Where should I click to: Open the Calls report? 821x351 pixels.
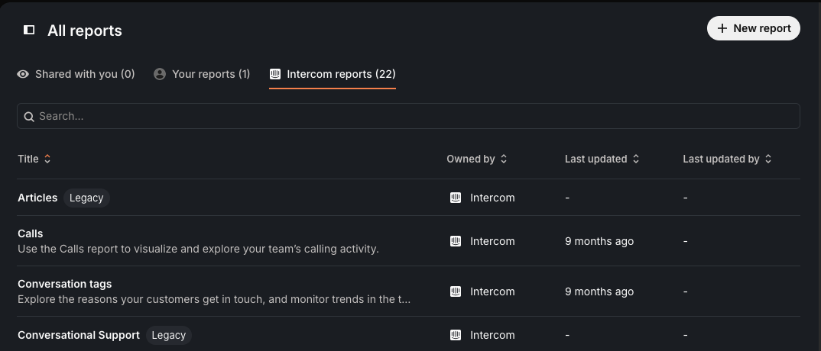click(x=31, y=233)
